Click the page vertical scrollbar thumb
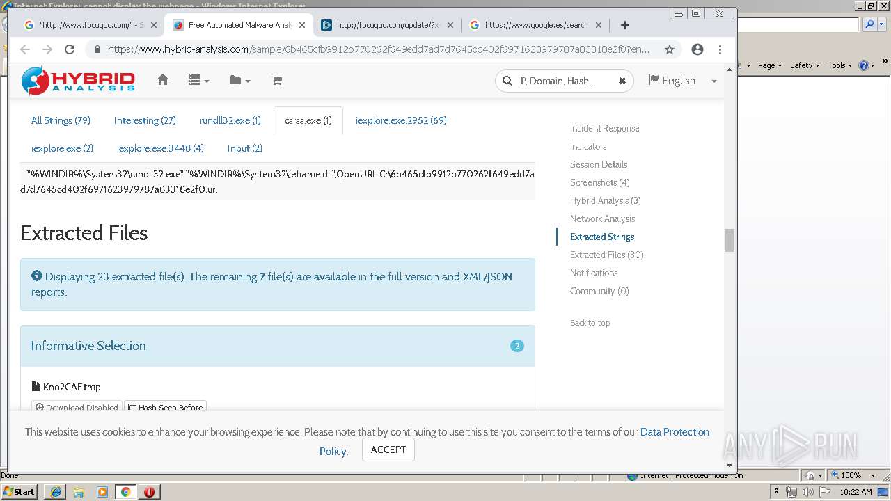This screenshot has height=501, width=891. tap(730, 240)
